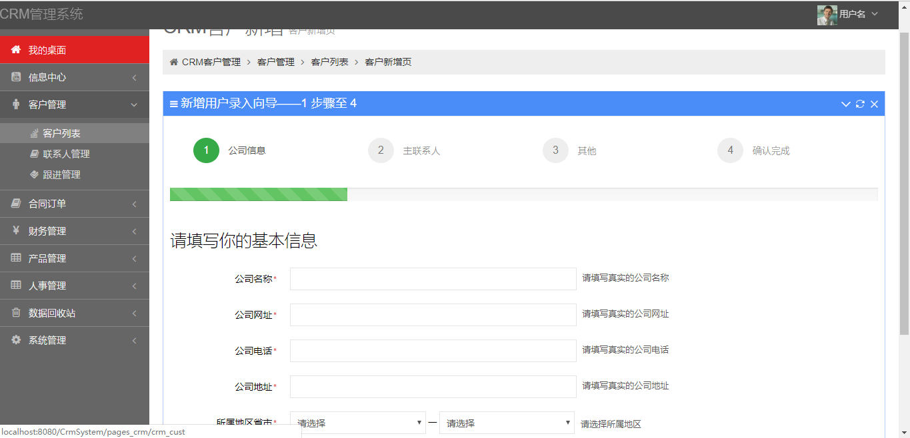Viewport: 910px width, 438px height.
Task: Click the layers icon beside 跟进管理
Action: coord(35,174)
